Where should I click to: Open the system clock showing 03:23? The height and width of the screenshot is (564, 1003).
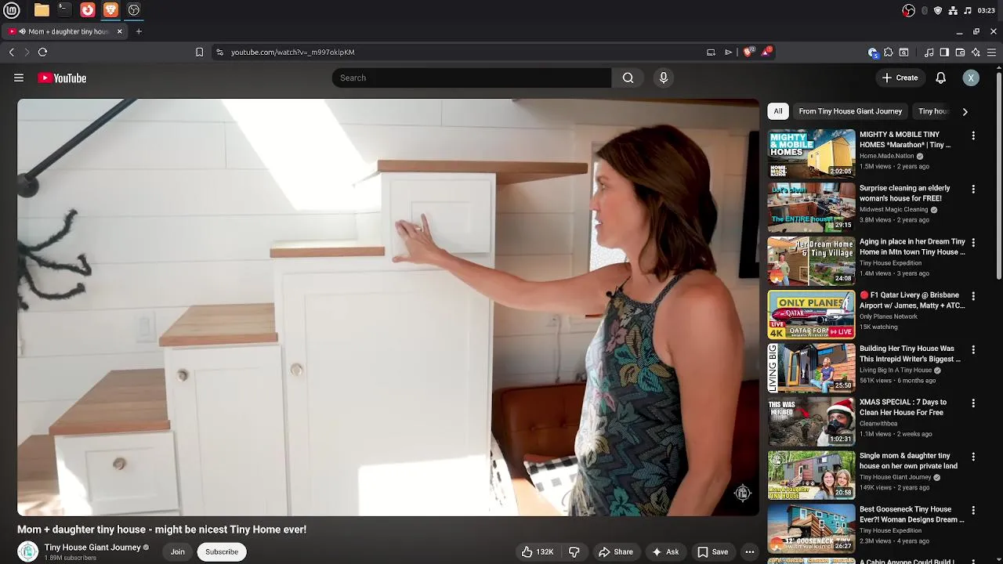[x=986, y=10]
